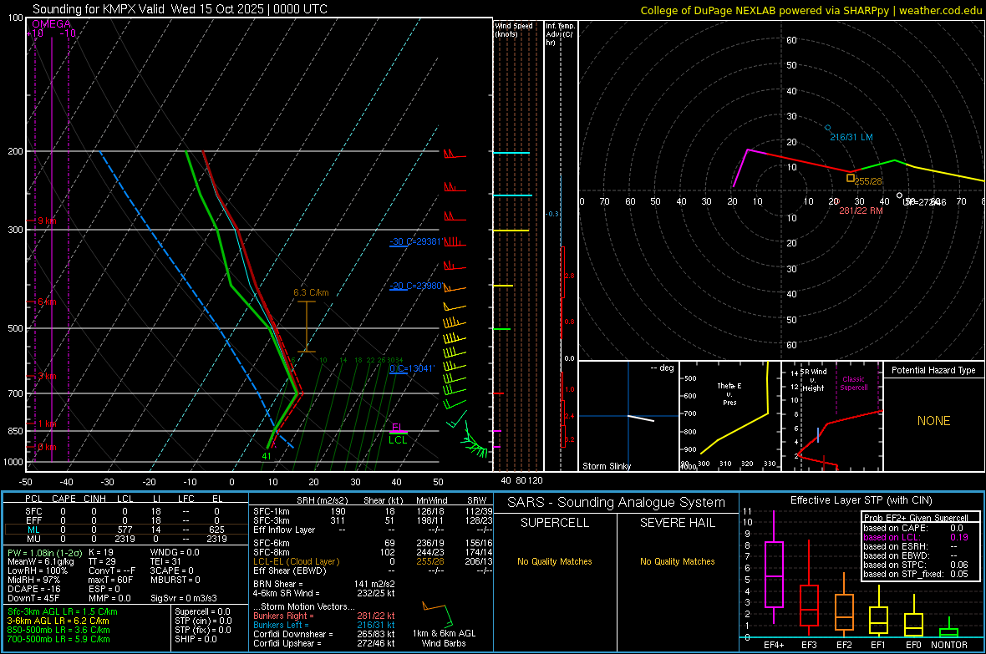Click the 6 km height marker
The width and height of the screenshot is (986, 654).
point(47,302)
